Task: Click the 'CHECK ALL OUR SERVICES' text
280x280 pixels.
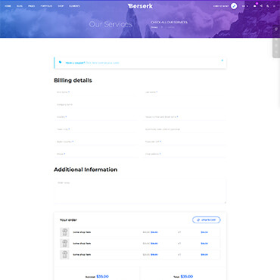Action: [x=169, y=22]
